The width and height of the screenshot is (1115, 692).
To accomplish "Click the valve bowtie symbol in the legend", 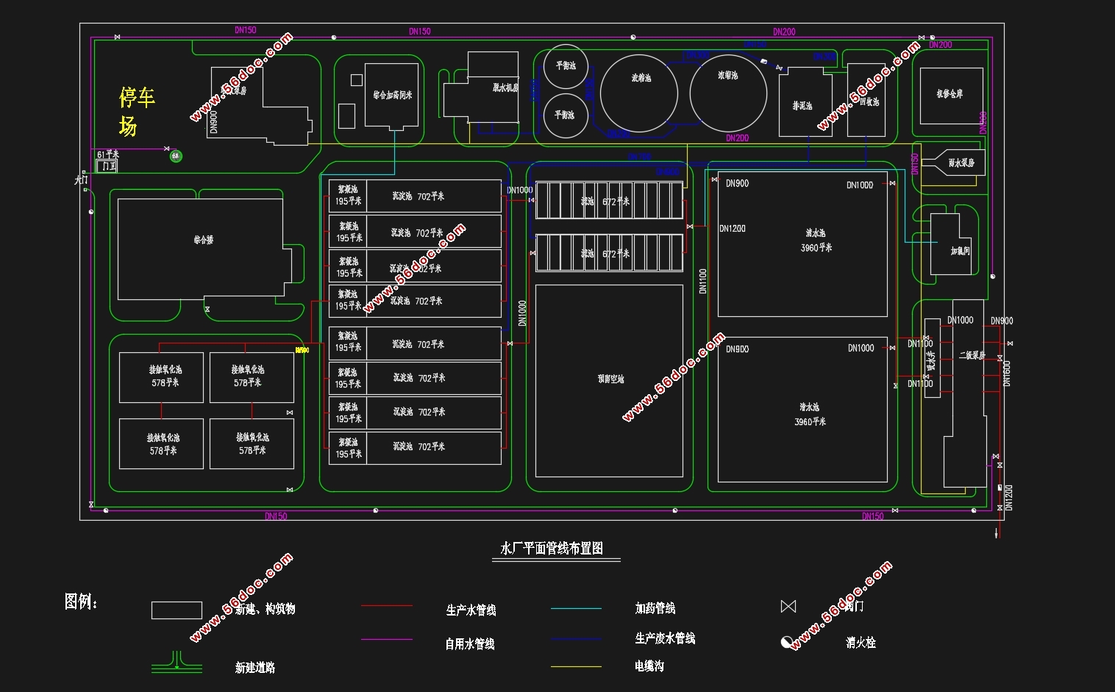I will coord(788,607).
